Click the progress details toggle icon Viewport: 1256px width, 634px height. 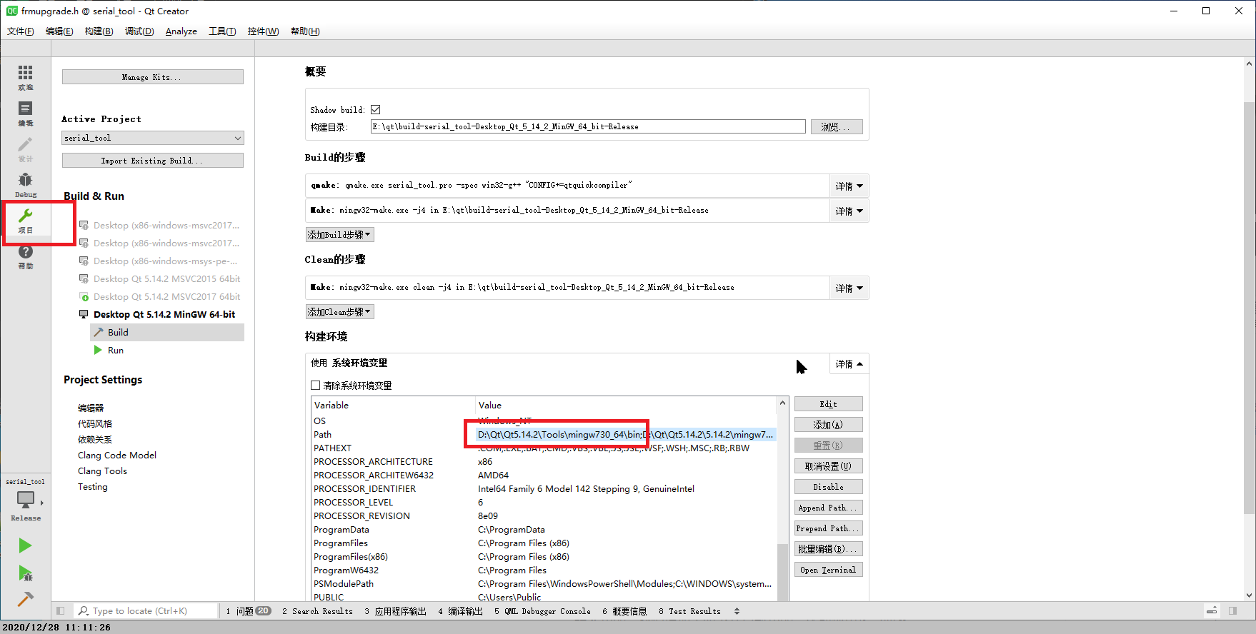click(x=1212, y=611)
